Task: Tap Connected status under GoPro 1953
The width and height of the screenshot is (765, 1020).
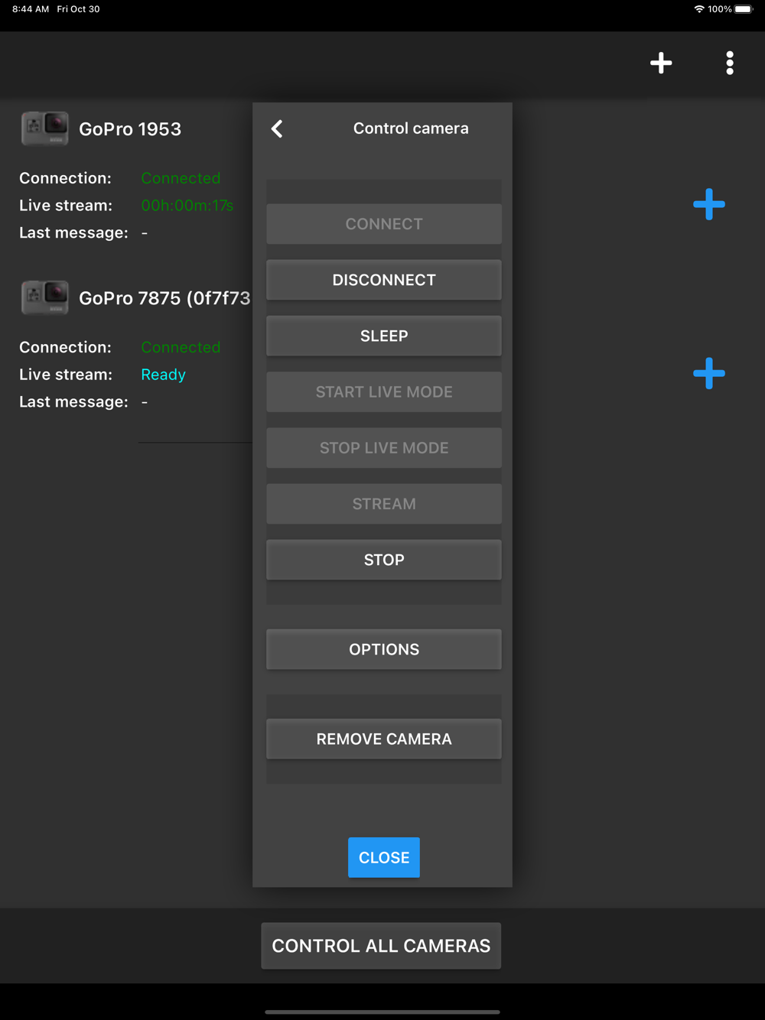Action: click(x=181, y=178)
